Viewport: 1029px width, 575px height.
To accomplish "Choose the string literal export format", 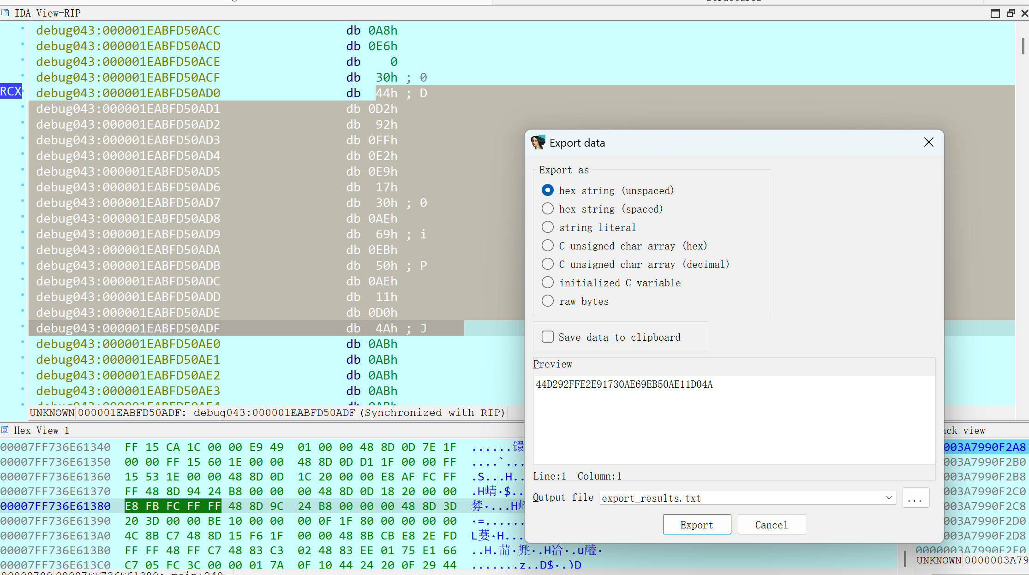I will (x=548, y=227).
